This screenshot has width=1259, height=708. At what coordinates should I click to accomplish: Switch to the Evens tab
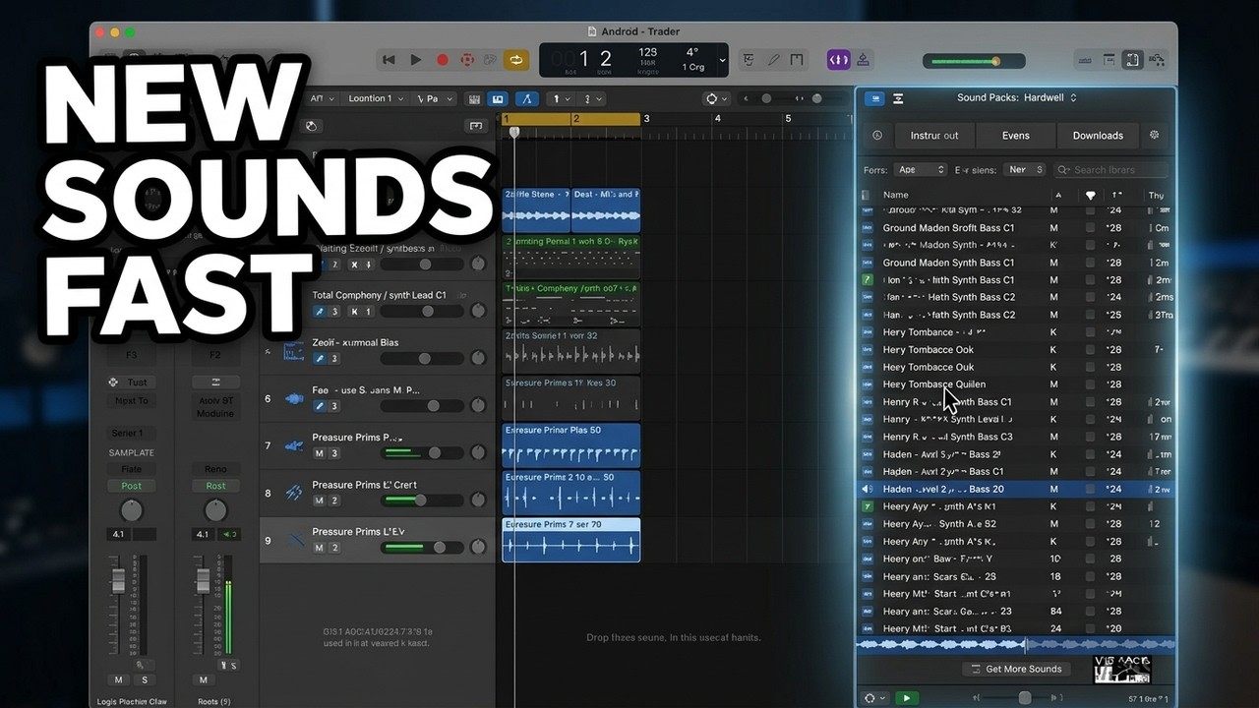1016,136
